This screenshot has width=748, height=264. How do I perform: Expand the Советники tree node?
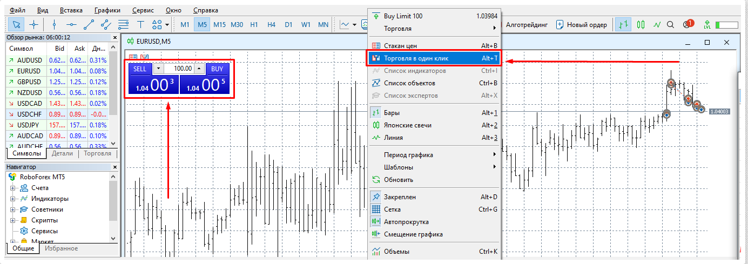(x=13, y=210)
